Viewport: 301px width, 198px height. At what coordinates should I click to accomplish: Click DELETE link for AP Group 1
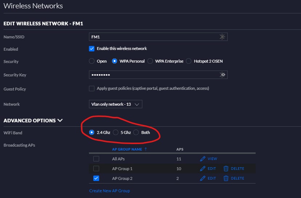(237, 169)
